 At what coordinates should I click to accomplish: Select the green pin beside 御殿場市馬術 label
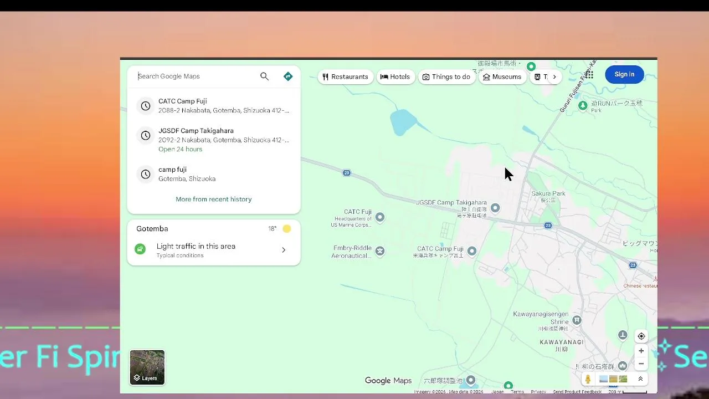(x=531, y=66)
